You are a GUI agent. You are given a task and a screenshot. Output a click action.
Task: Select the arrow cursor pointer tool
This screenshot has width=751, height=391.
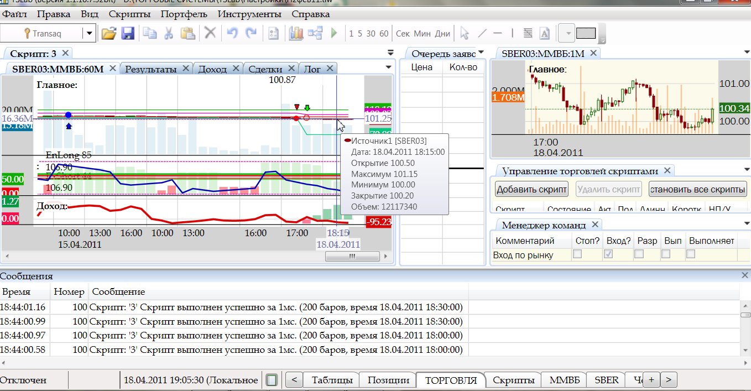[x=465, y=33]
